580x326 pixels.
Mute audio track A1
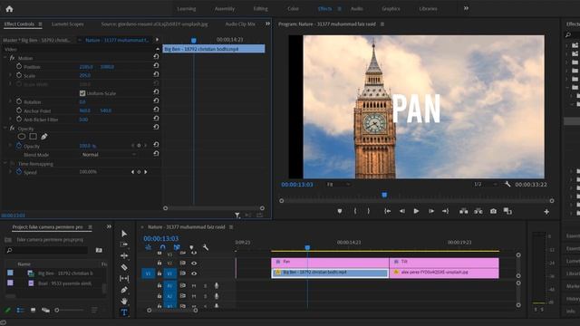click(x=194, y=286)
